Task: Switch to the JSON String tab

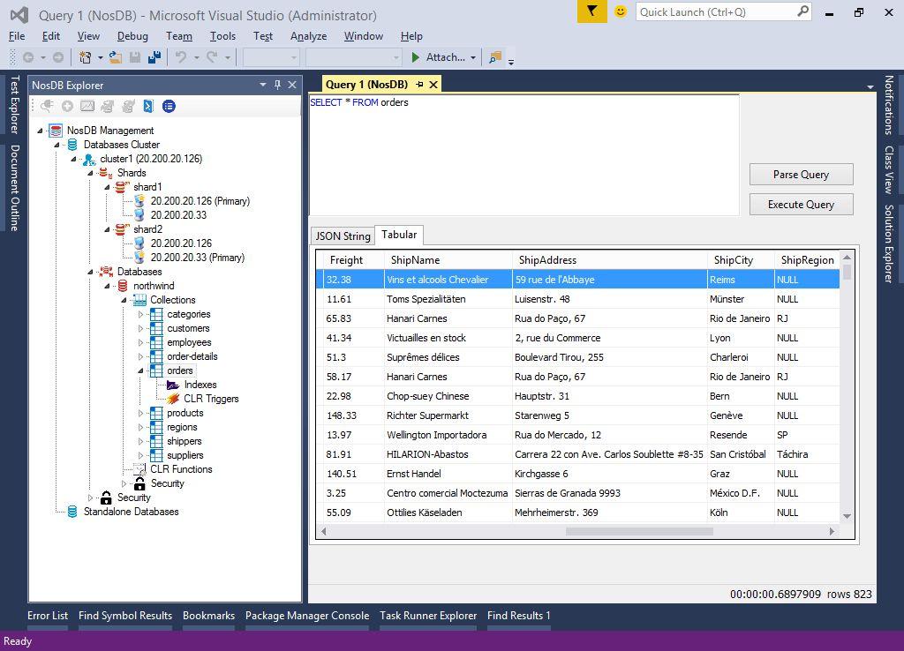Action: click(343, 236)
